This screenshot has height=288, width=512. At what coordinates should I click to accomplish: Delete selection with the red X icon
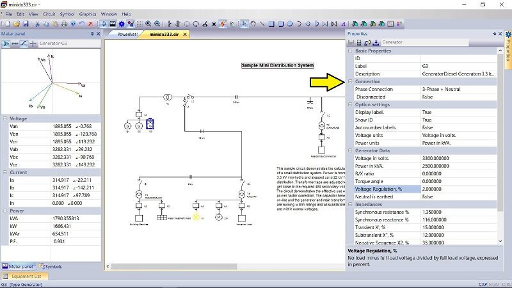91,24
